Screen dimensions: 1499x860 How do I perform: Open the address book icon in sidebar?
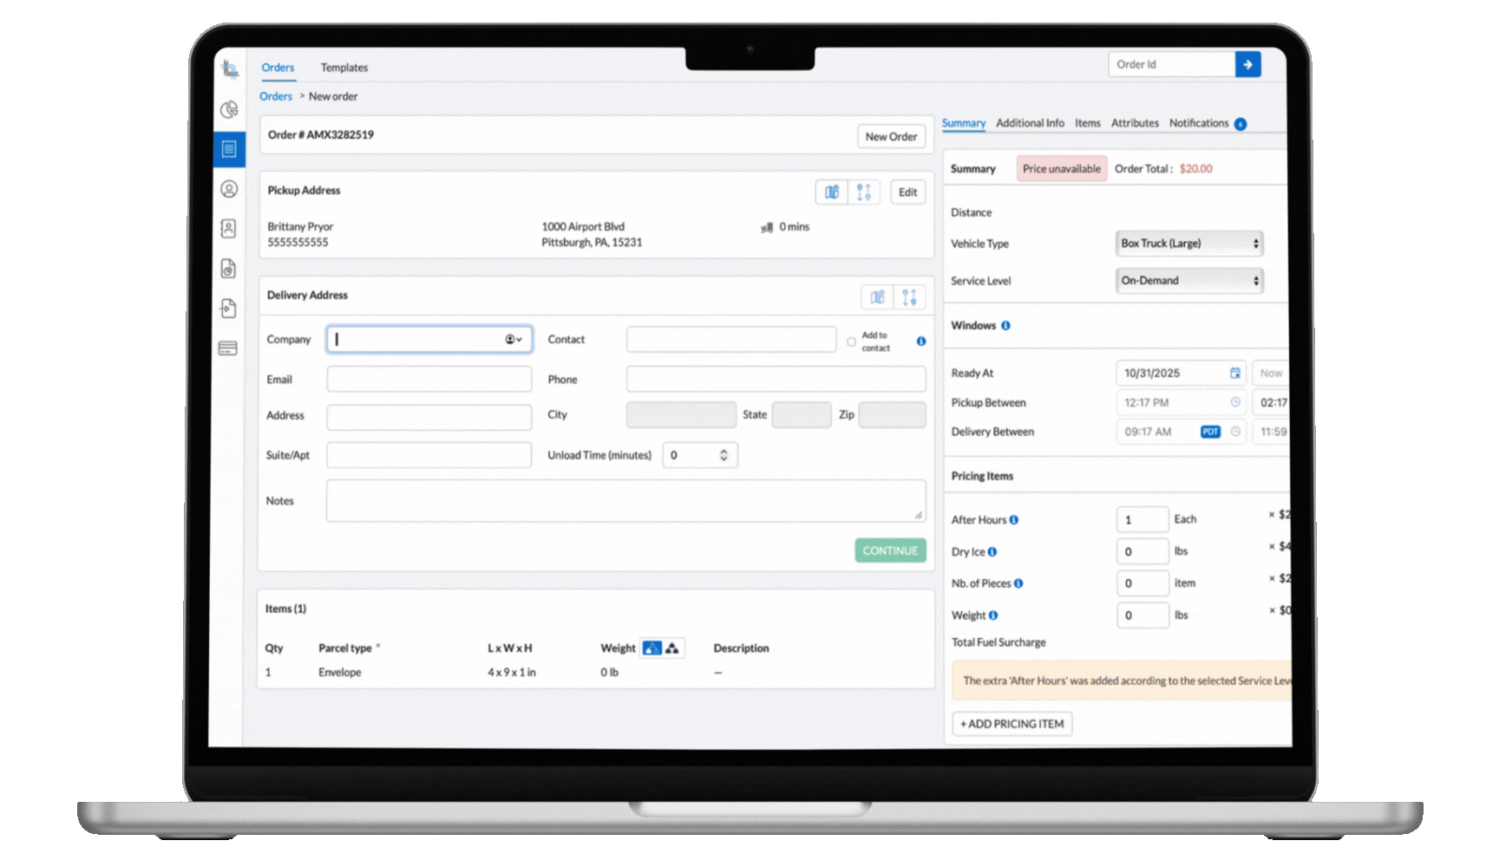228,229
